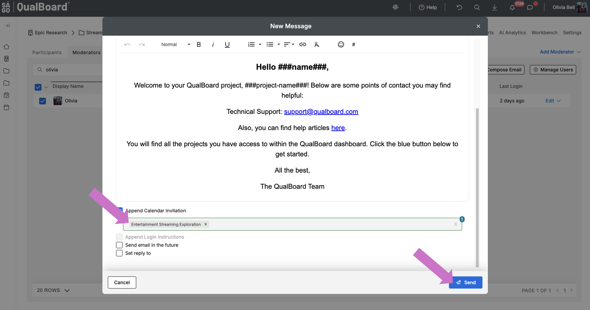This screenshot has width=590, height=310.
Task: Uncheck the Olivia row checkbox
Action: tap(42, 101)
